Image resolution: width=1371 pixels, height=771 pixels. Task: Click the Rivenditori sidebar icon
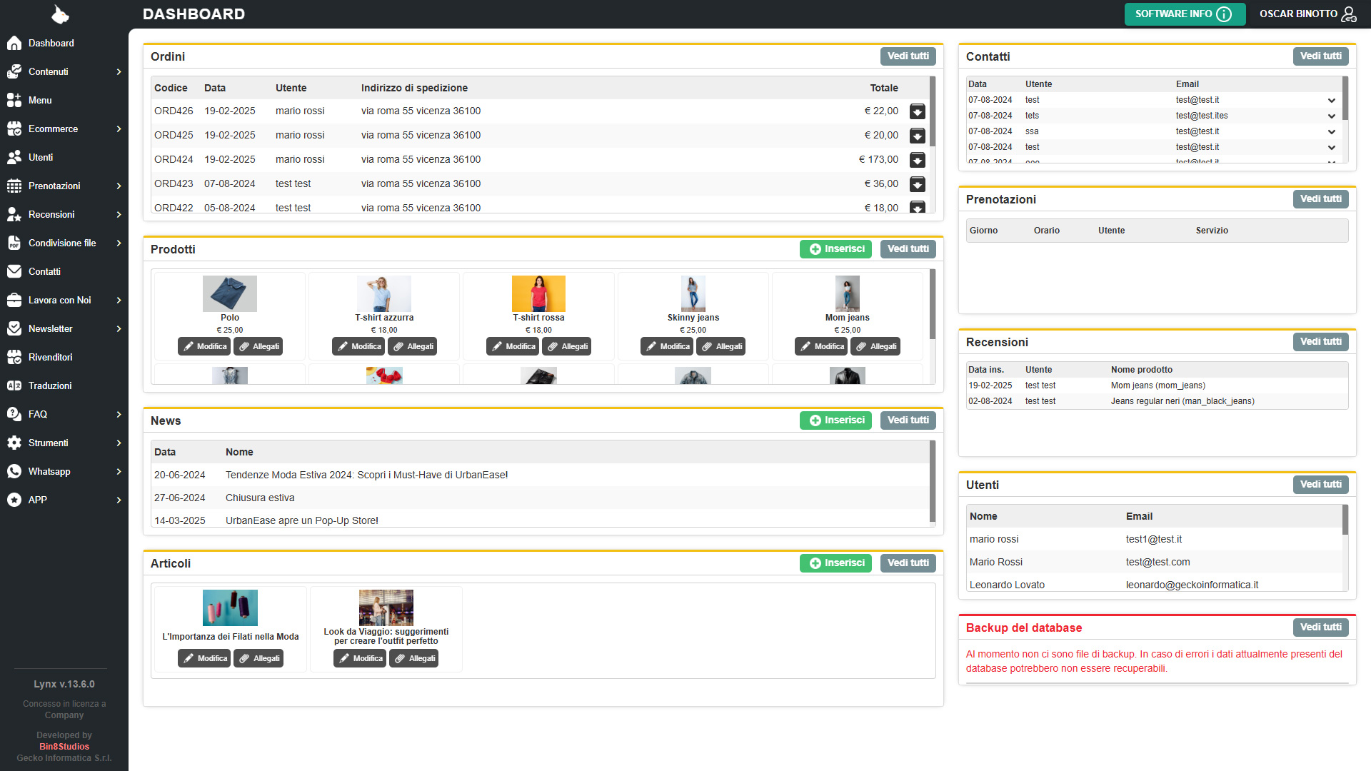(x=14, y=357)
